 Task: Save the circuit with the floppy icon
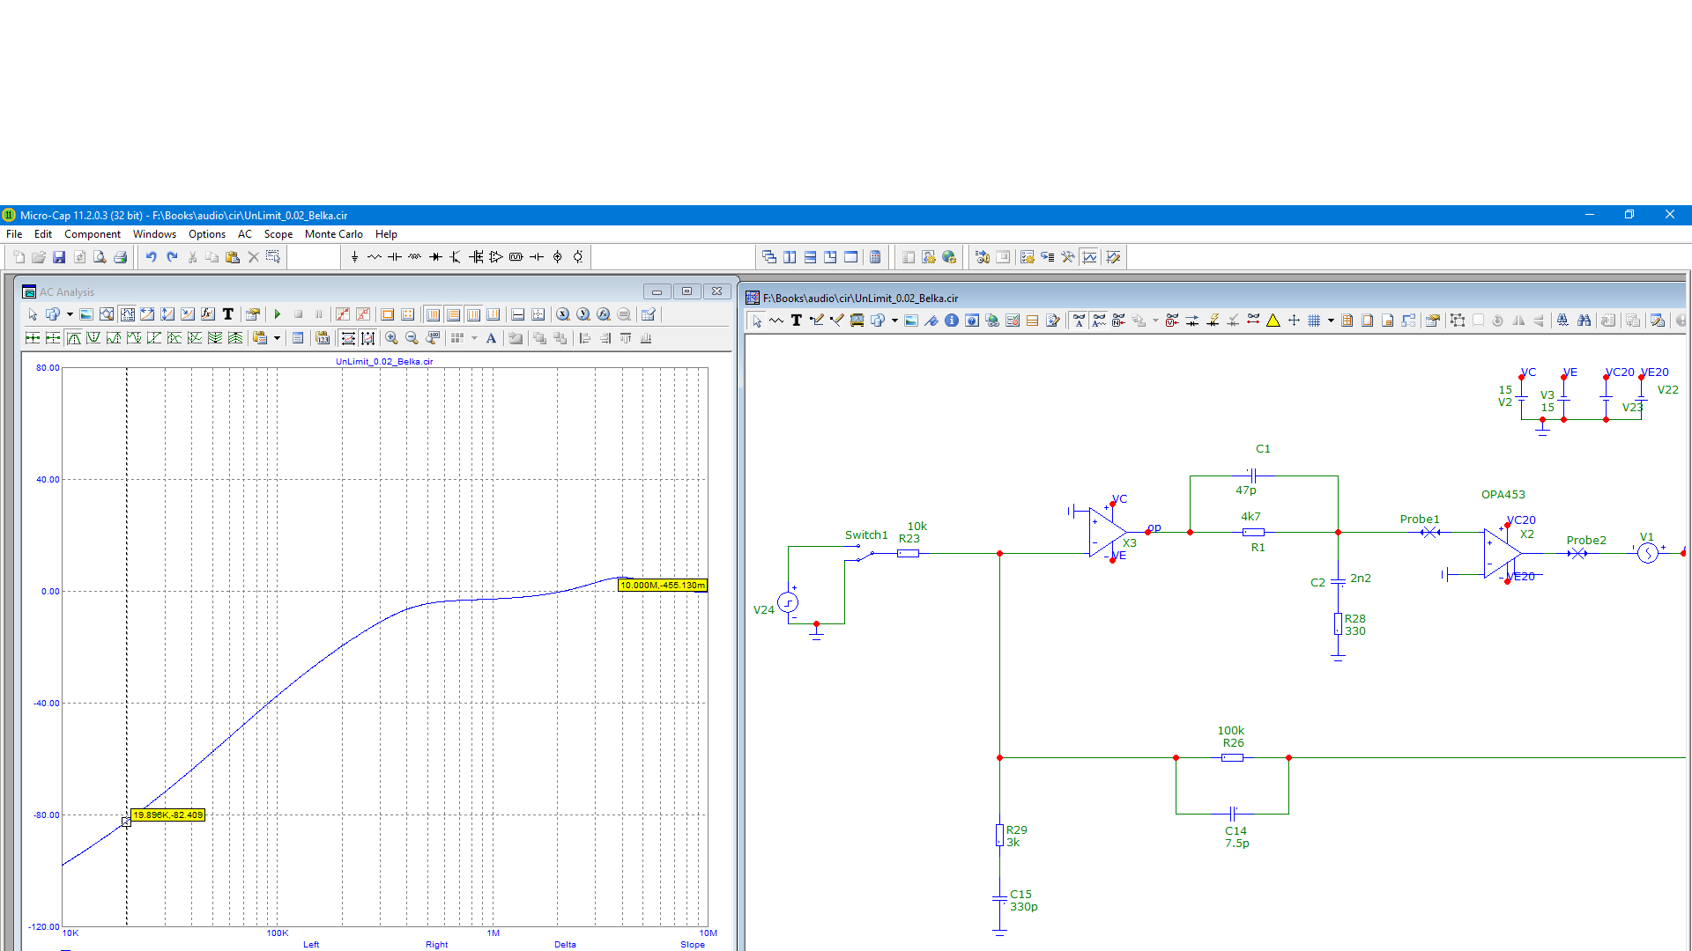(59, 257)
